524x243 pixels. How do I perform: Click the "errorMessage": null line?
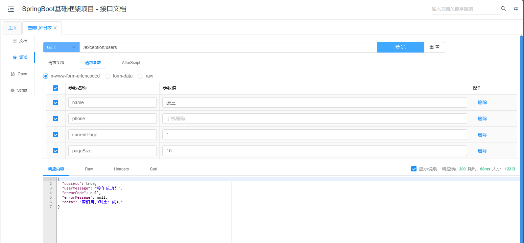pyautogui.click(x=85, y=197)
